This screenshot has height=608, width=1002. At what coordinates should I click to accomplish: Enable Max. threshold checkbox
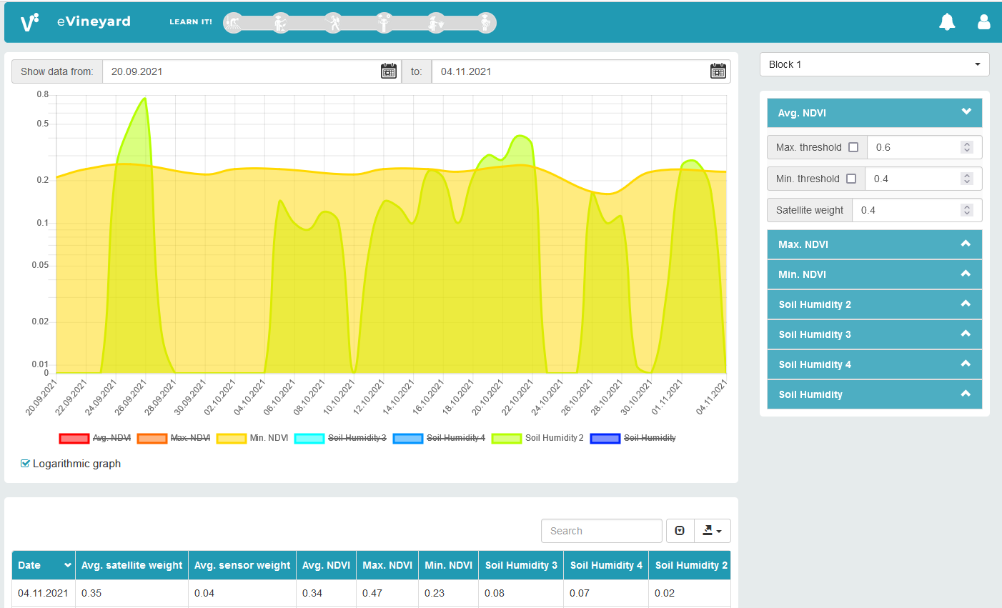point(853,147)
